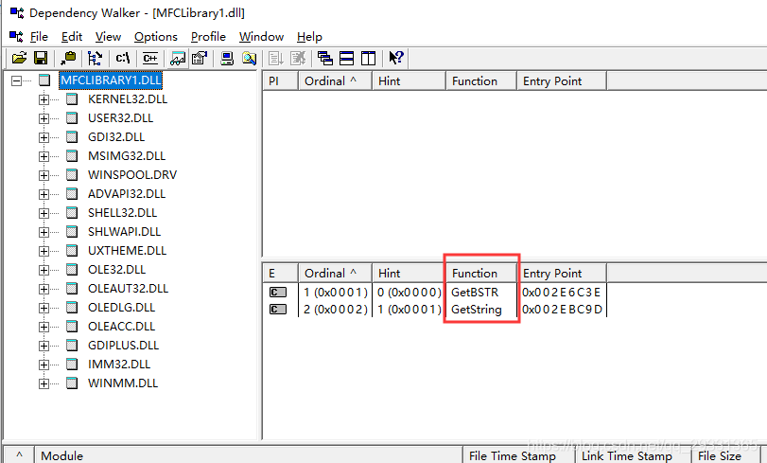The width and height of the screenshot is (767, 463).
Task: Sort exports by Entry Point column header
Action: coord(562,274)
